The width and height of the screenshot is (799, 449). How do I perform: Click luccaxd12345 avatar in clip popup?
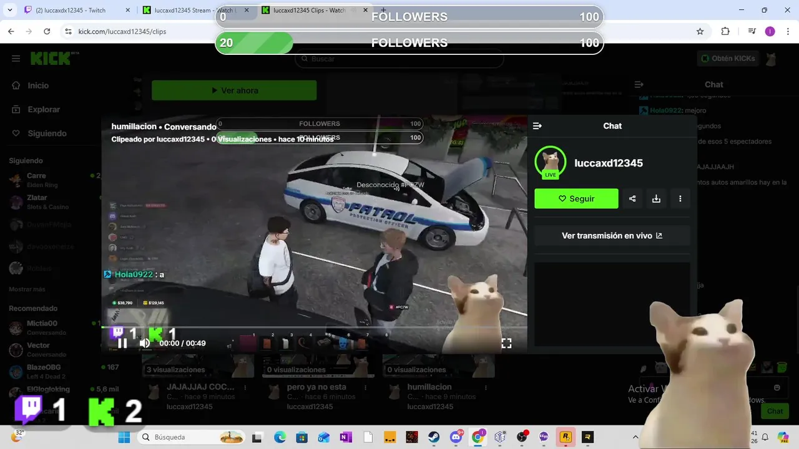pyautogui.click(x=551, y=163)
